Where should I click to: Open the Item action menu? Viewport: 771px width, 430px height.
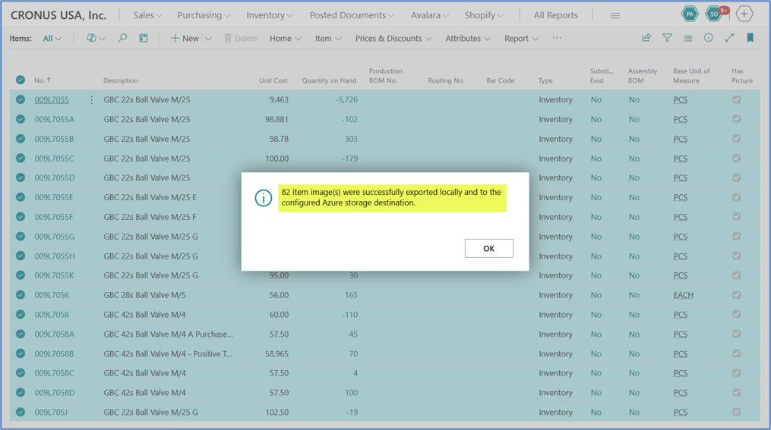point(328,38)
